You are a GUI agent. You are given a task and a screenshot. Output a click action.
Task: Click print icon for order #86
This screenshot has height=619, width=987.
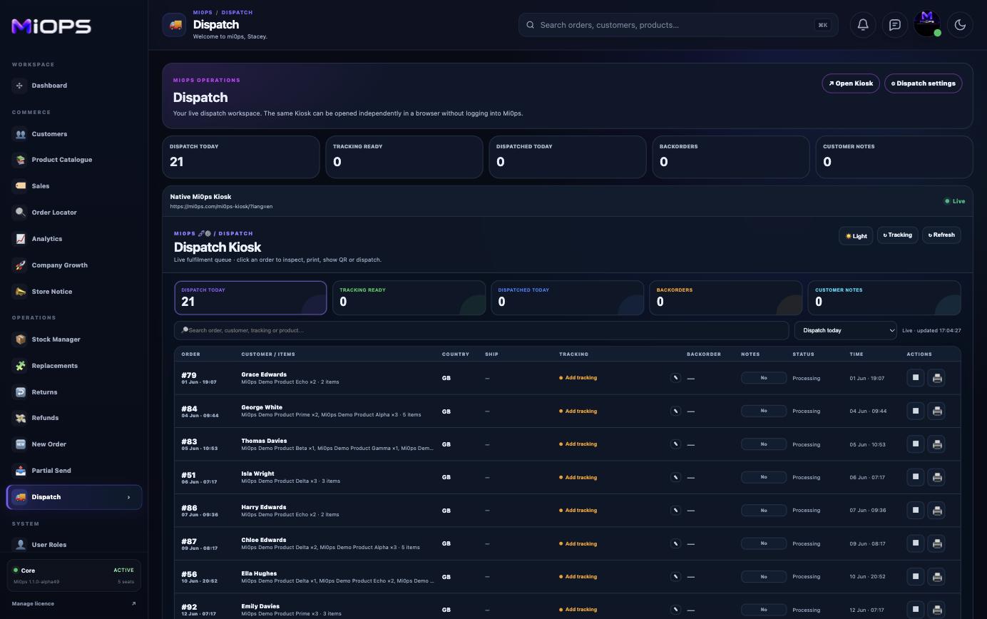pyautogui.click(x=937, y=511)
